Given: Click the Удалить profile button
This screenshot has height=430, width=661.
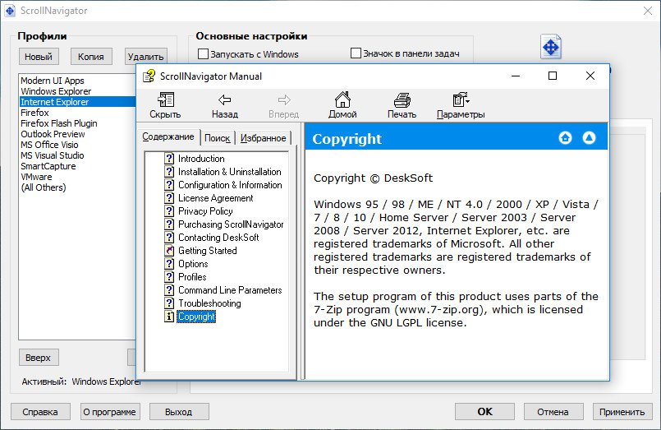Looking at the screenshot, I should tap(146, 57).
